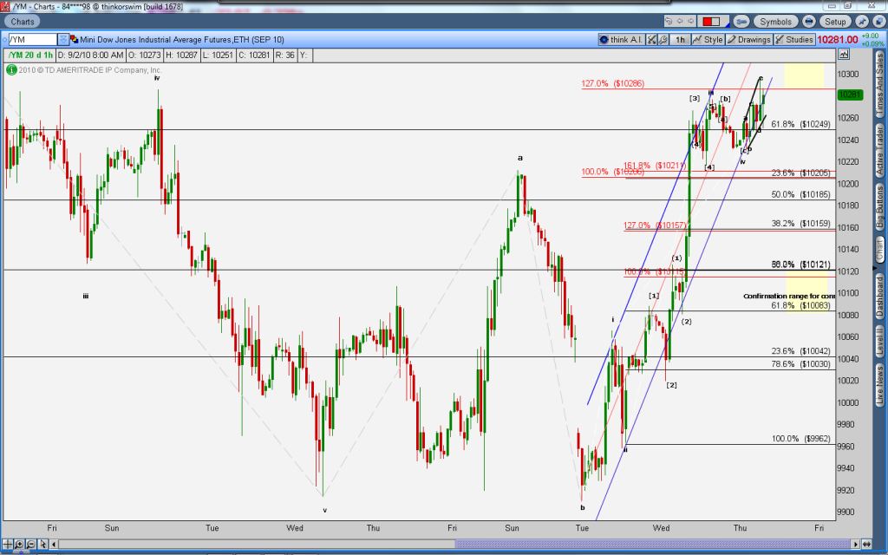Expand the /YM symbol dropdown arrow
Screen dimensions: 888x555
[63, 39]
